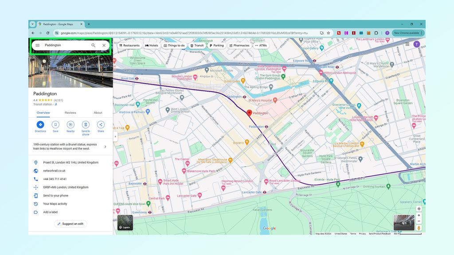Viewport: 454px width, 255px height.
Task: Expand the Brunel statue description
Action: pos(106,147)
